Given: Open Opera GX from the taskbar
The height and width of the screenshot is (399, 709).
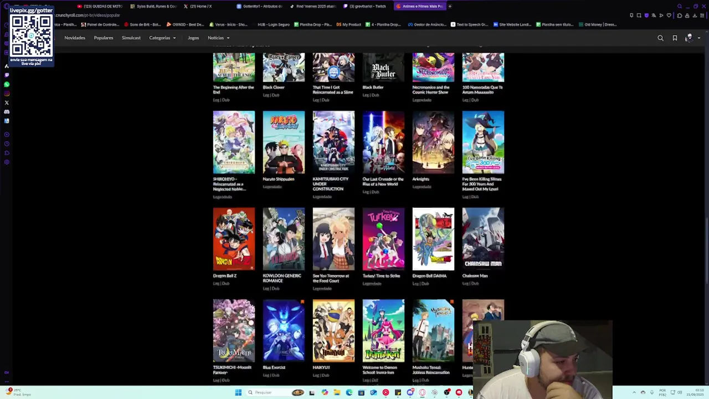Looking at the screenshot, I should pos(422,392).
